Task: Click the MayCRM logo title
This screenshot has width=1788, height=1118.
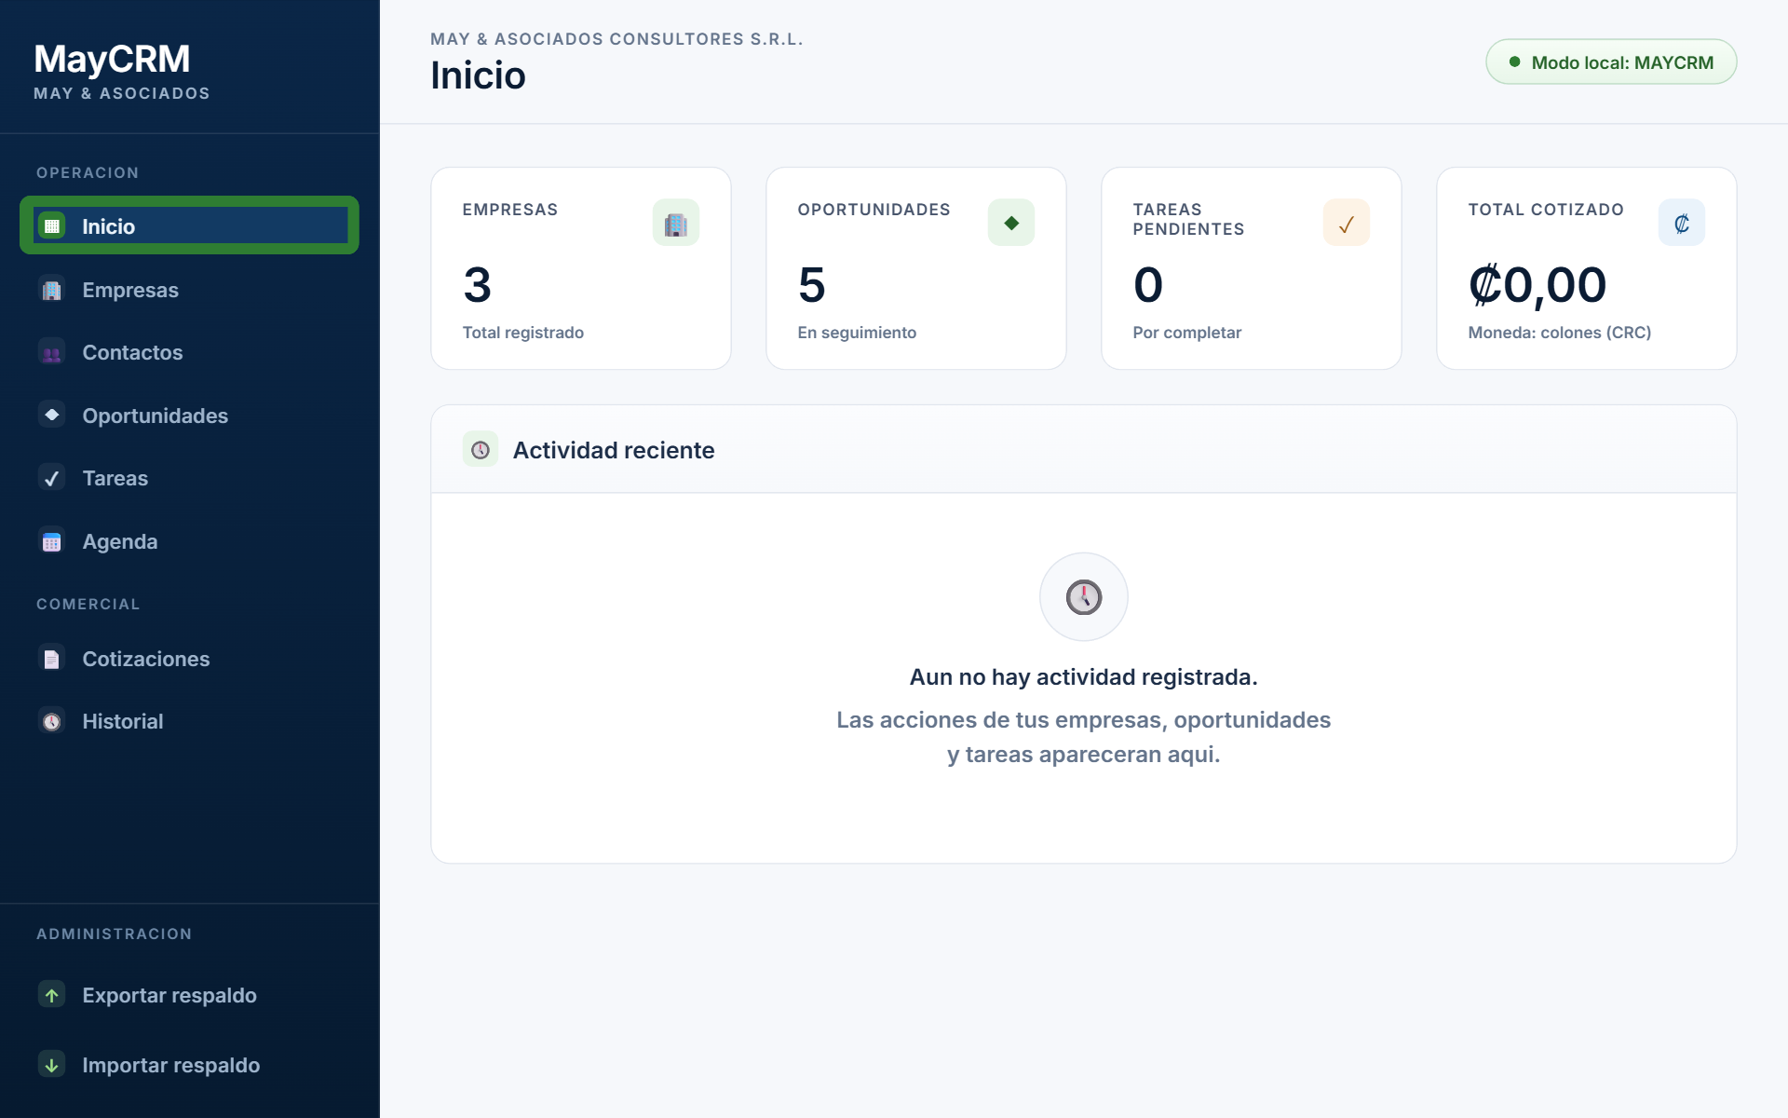Action: (x=112, y=60)
